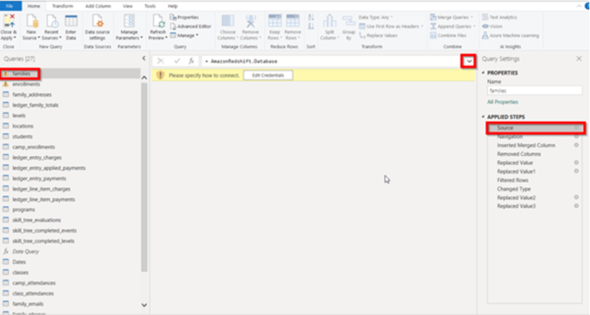Collapse the APPLIED STEPS section
Image resolution: width=590 pixels, height=315 pixels.
[x=484, y=117]
